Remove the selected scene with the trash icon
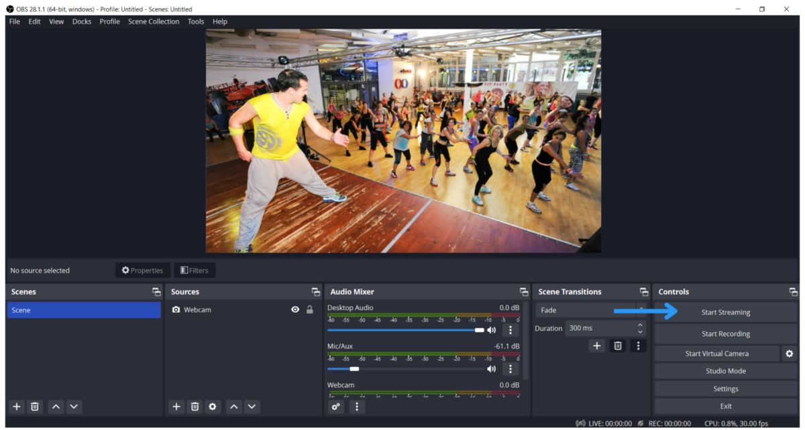The width and height of the screenshot is (805, 430). pyautogui.click(x=34, y=407)
